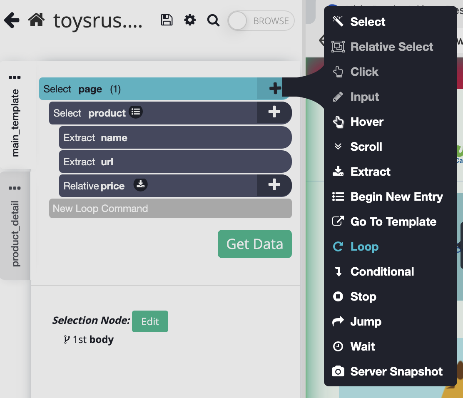Open plus menu on Select product
The image size is (463, 398).
[x=274, y=112]
